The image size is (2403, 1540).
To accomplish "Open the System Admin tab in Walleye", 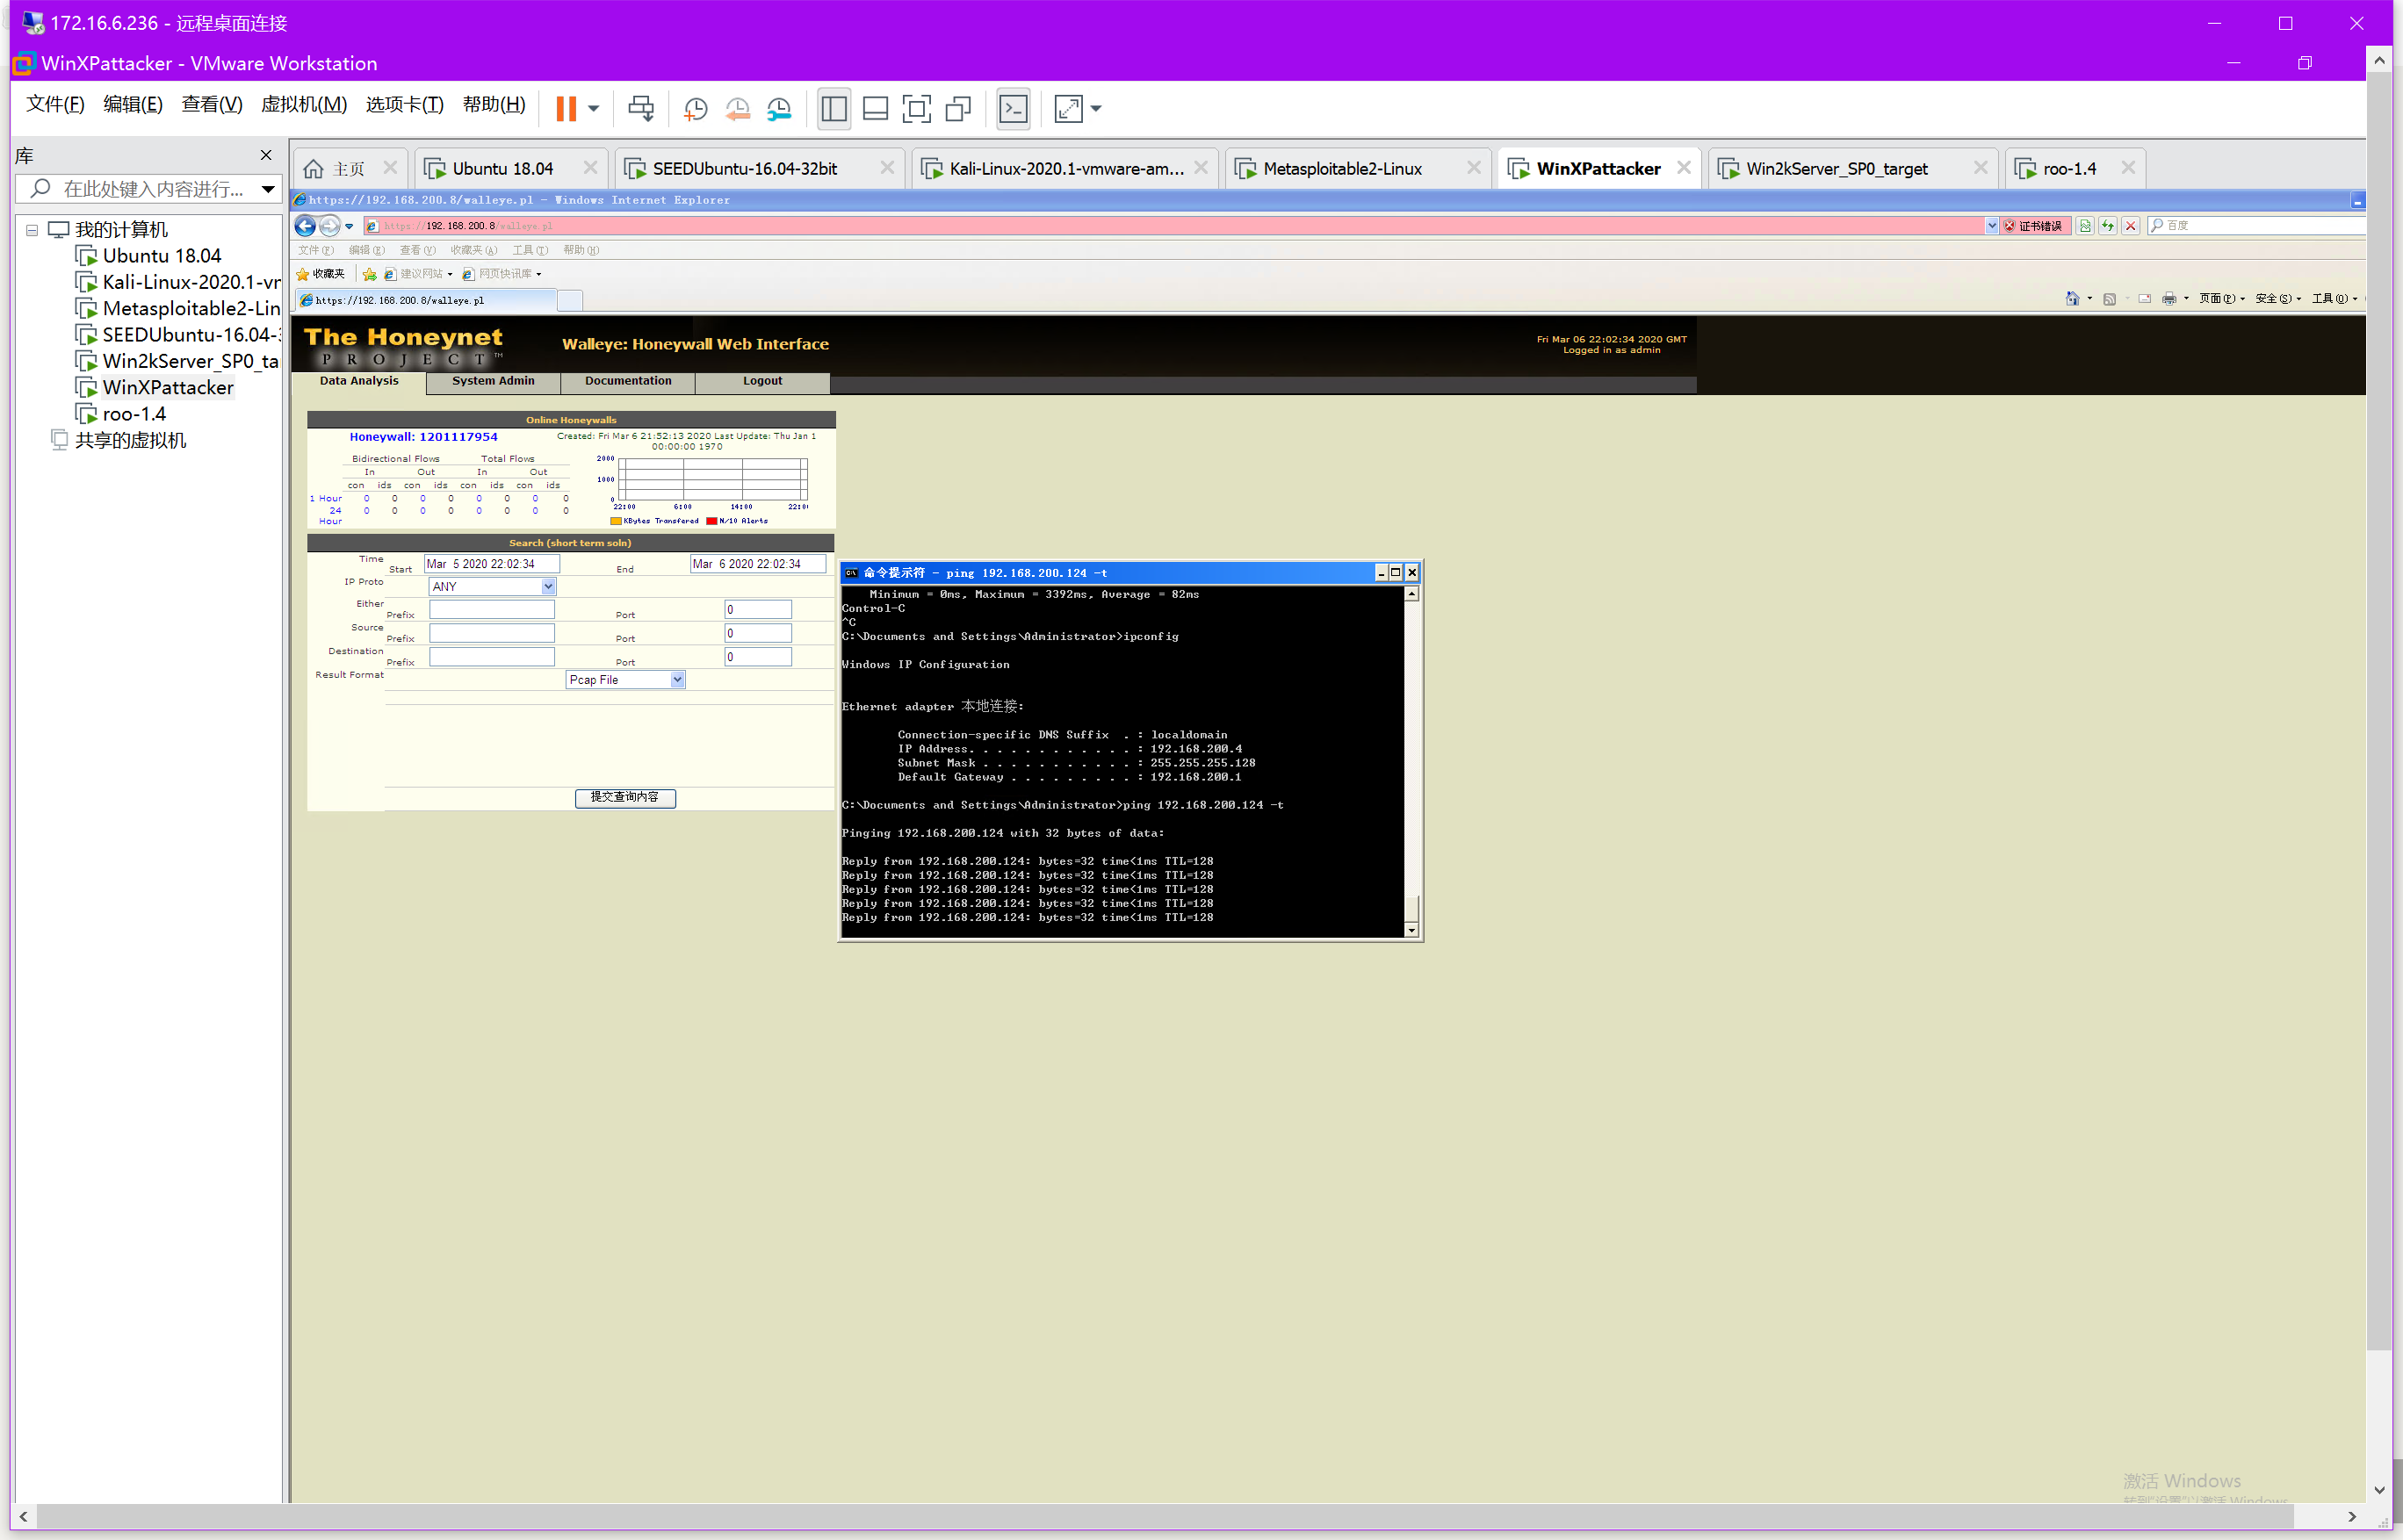I will tap(492, 381).
